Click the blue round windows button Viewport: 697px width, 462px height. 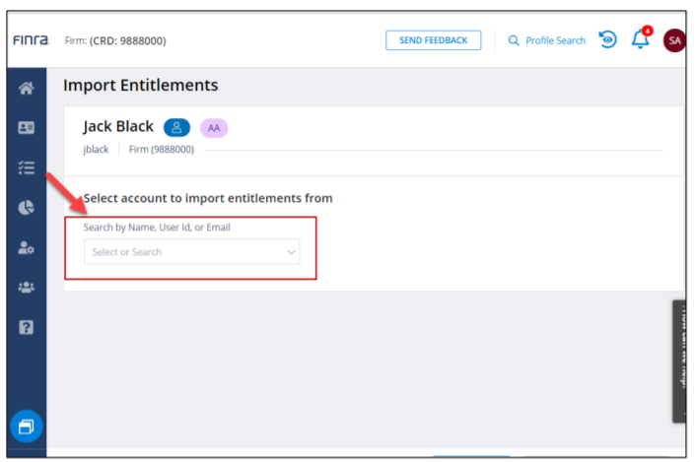pos(26,427)
